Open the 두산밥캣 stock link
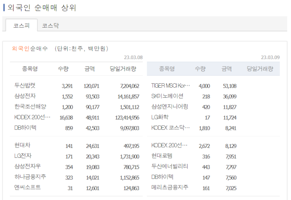 (25, 85)
